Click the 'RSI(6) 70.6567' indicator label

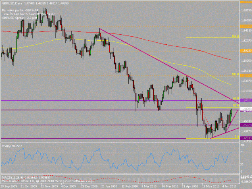12,146
